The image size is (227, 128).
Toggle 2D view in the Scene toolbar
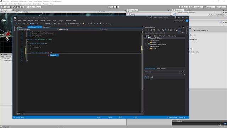click(x=17, y=12)
